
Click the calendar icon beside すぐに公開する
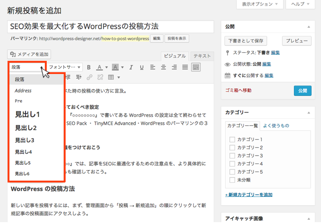[228, 75]
